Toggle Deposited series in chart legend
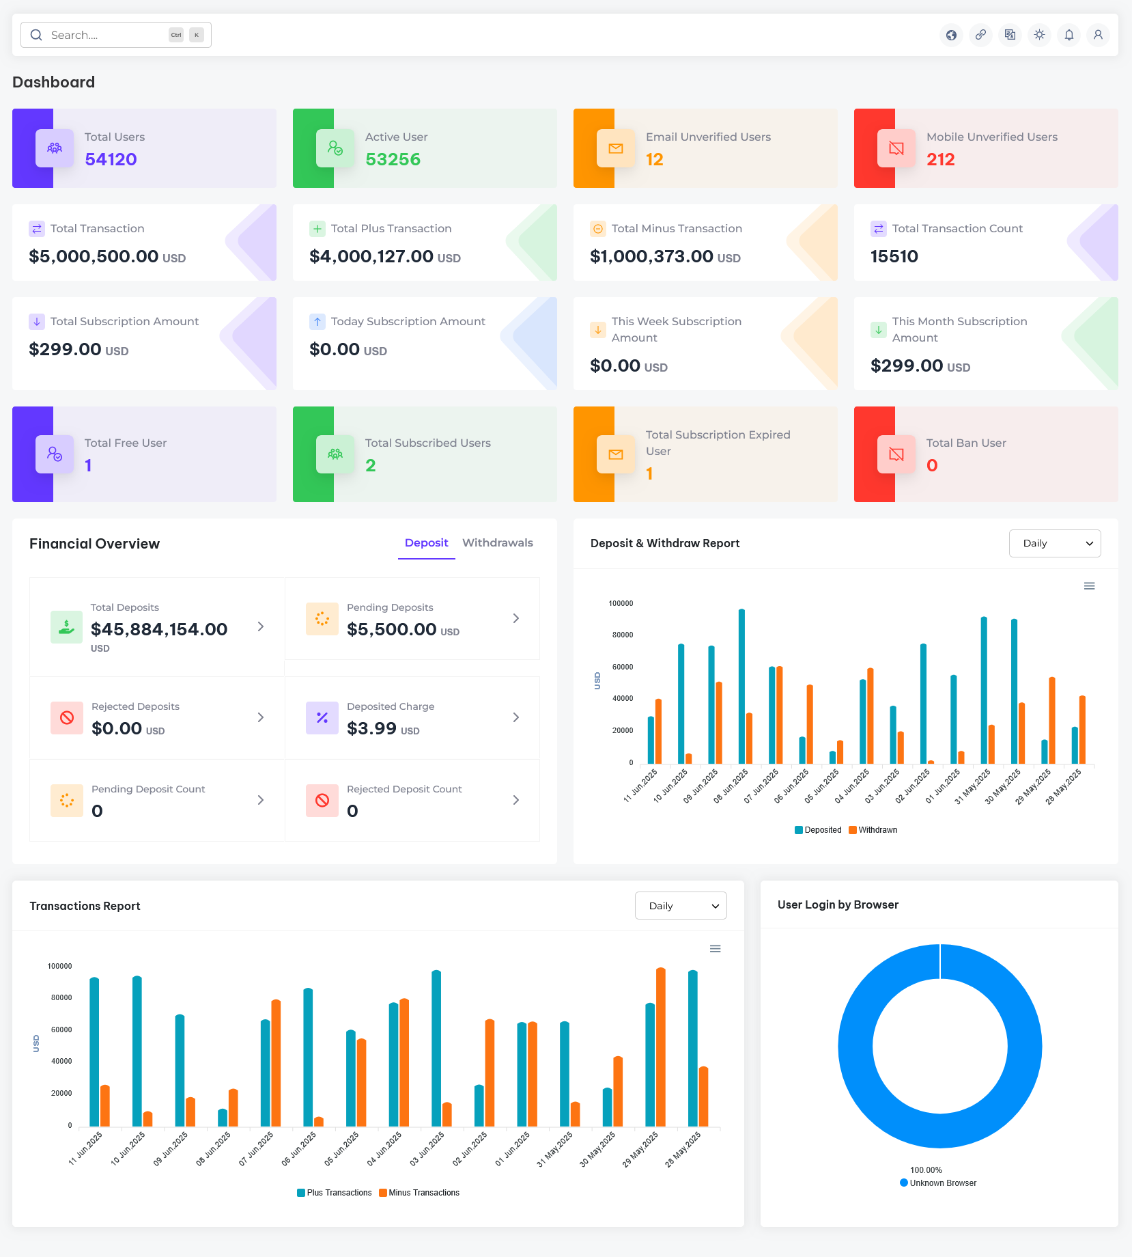The image size is (1132, 1257). [x=818, y=830]
